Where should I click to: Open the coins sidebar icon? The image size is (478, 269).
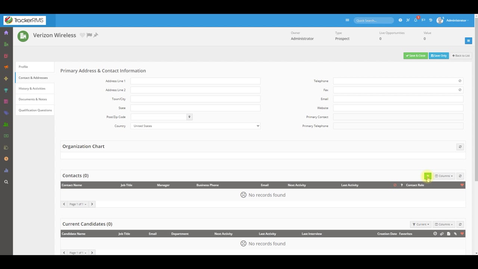click(x=6, y=147)
